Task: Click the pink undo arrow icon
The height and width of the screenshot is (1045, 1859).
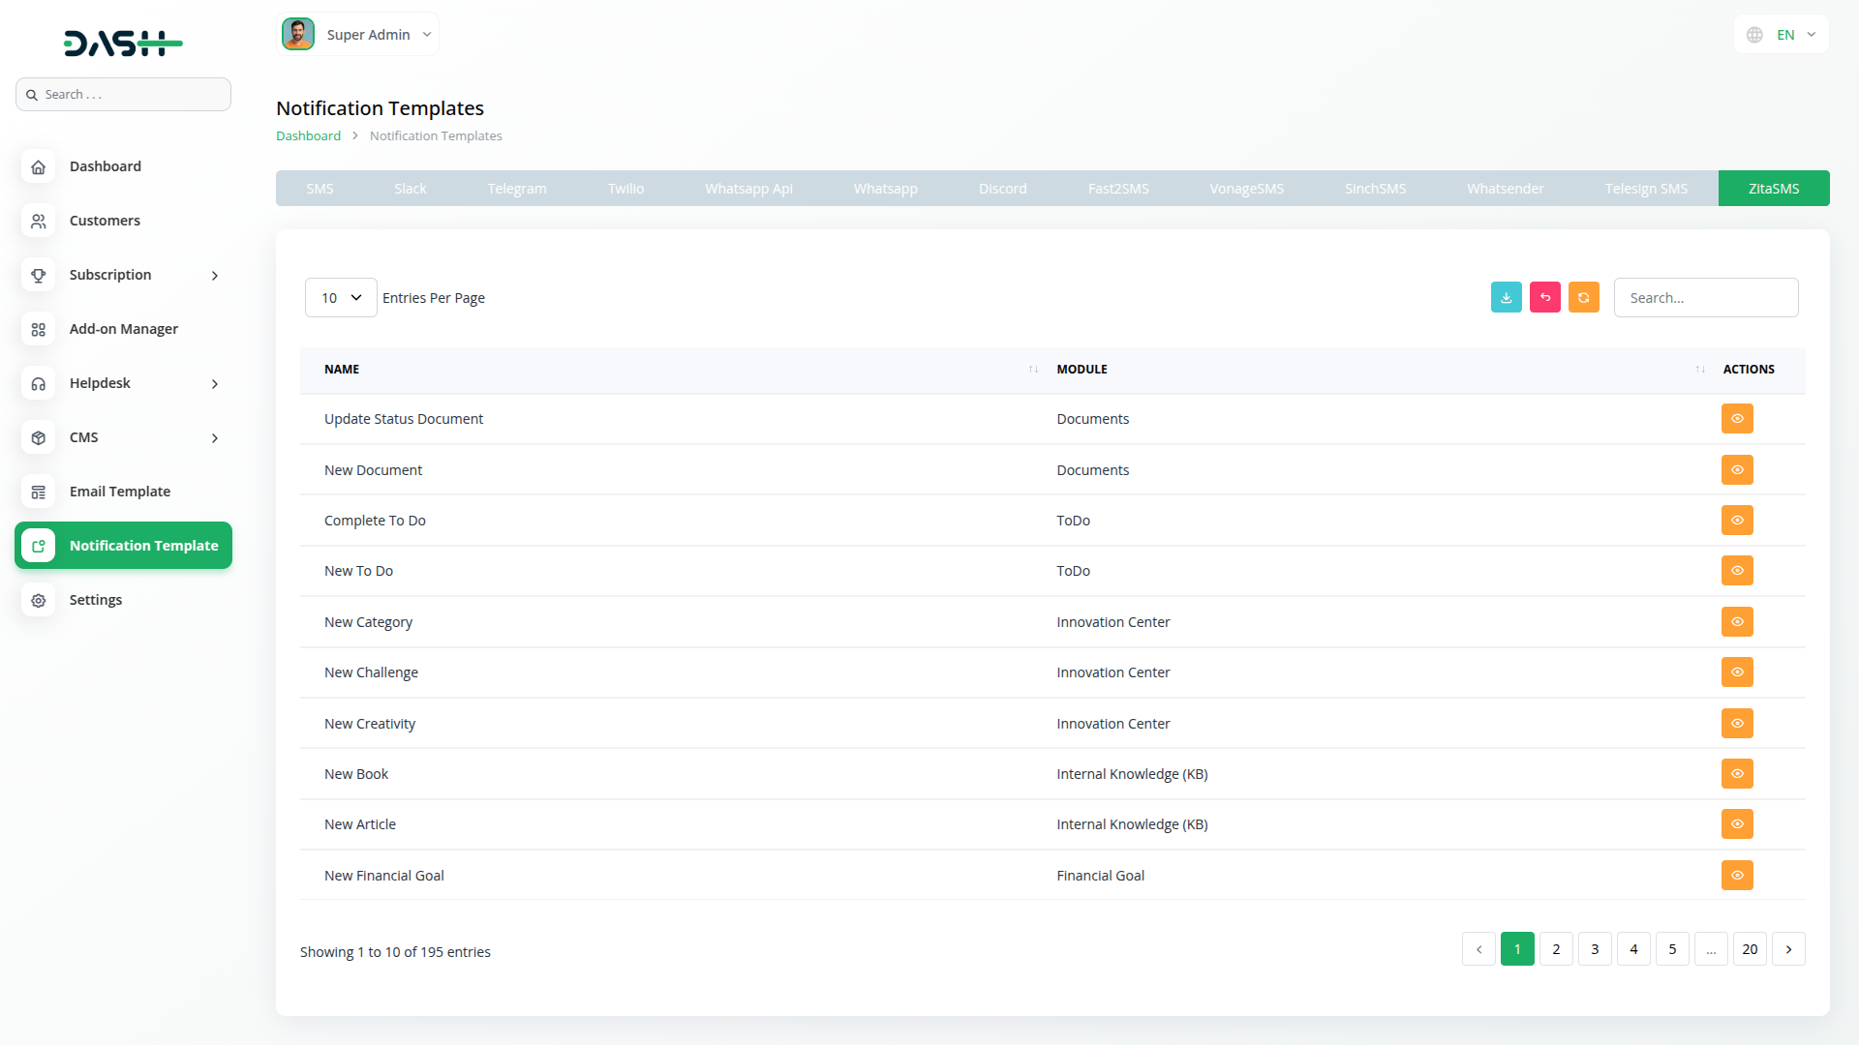Action: tap(1544, 298)
